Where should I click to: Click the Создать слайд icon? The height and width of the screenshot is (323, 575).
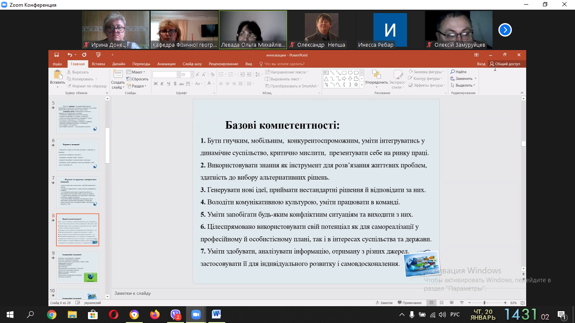click(x=118, y=75)
